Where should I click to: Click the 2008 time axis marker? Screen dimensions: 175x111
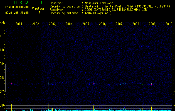[136, 24]
